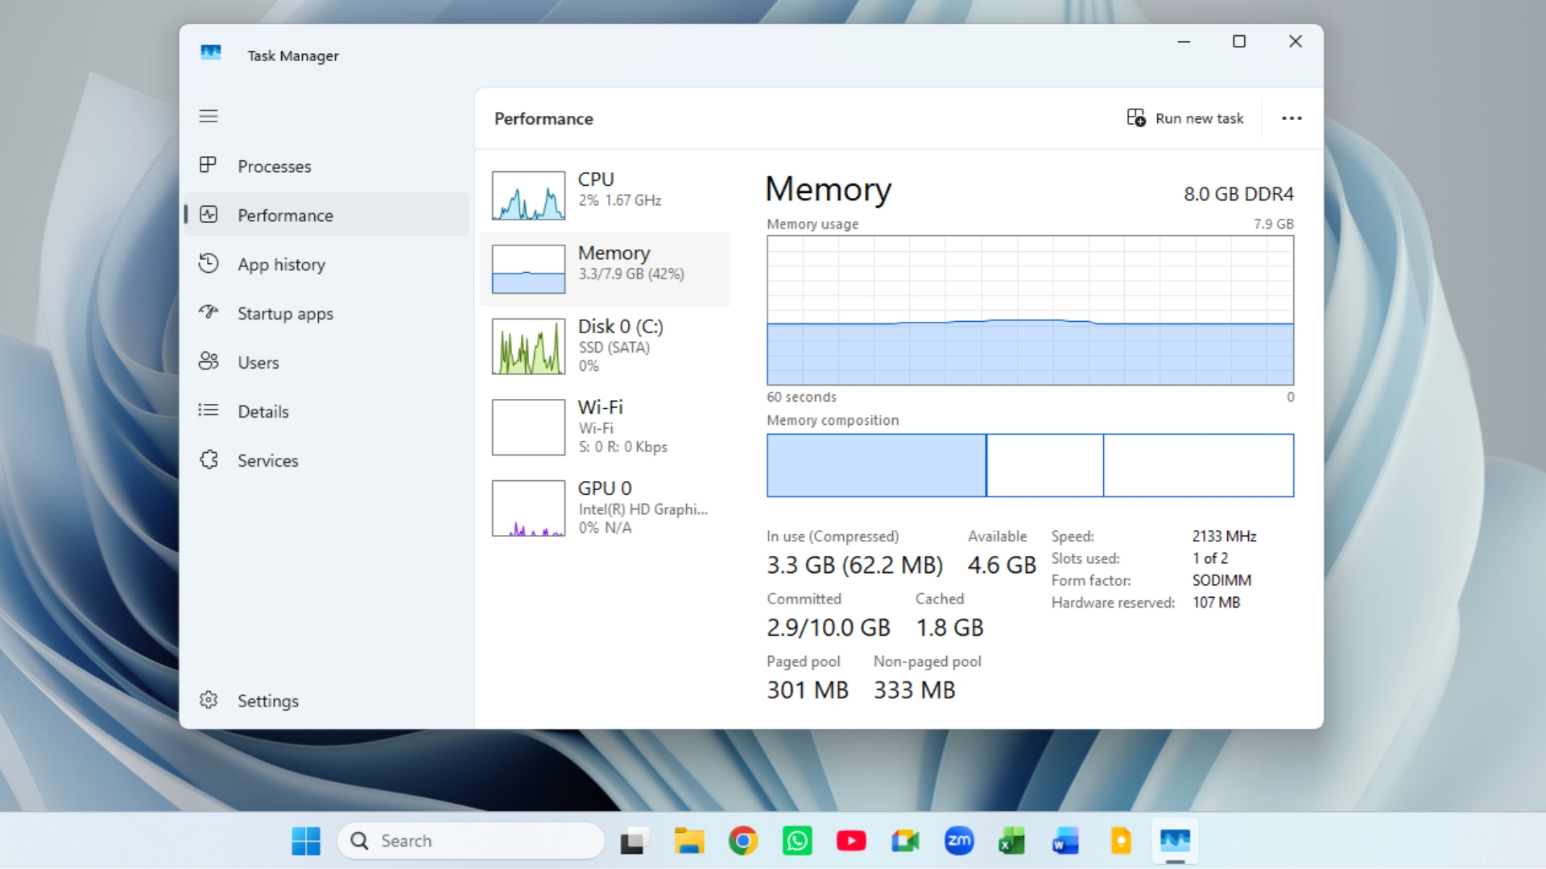Select the Wi-Fi resource entry
Viewport: 1546px width, 869px height.
click(605, 427)
